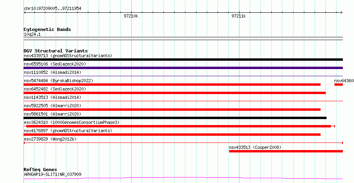Viewport: 354px width, 183px height.
Task: Click the red bar of nsv6452482
Action: (x=175, y=93)
